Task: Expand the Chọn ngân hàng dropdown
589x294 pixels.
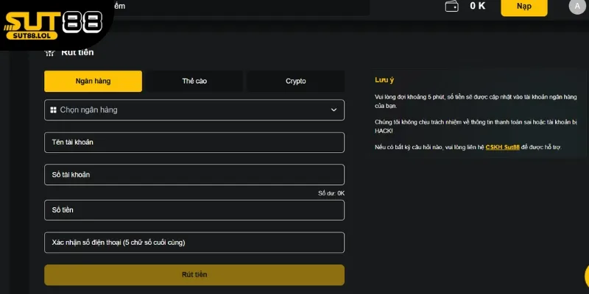Action: pos(194,110)
